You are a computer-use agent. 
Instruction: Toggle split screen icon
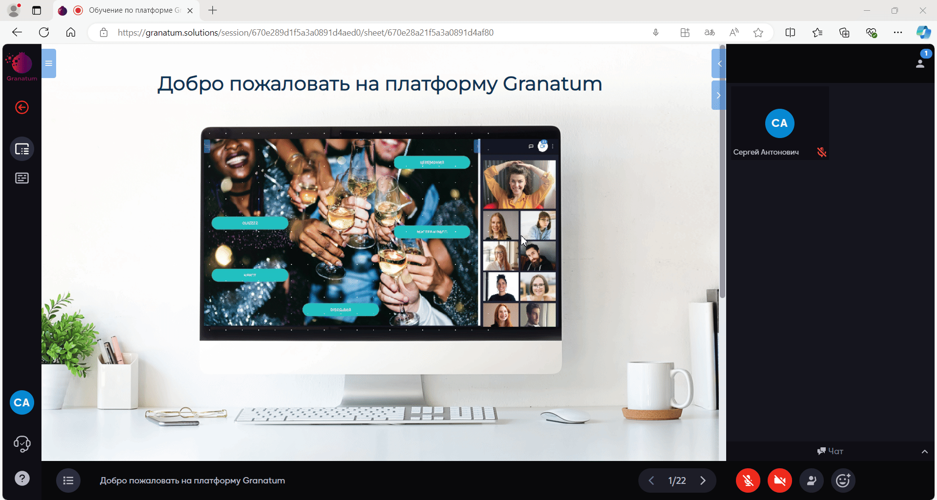tap(791, 33)
